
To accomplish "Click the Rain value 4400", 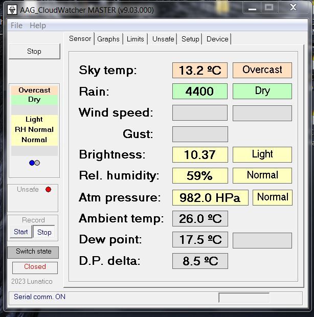I will 200,91.
